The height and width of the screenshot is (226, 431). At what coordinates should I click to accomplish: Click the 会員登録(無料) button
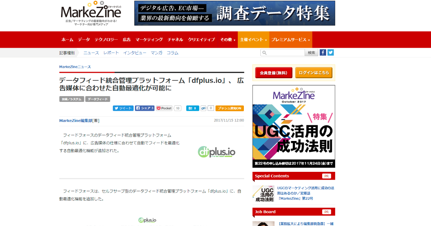[x=274, y=72]
